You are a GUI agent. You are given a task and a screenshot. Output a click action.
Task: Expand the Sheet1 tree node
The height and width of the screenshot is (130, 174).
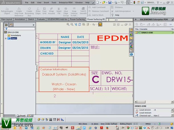point(5,38)
